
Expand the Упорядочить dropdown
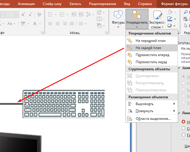click(137, 19)
